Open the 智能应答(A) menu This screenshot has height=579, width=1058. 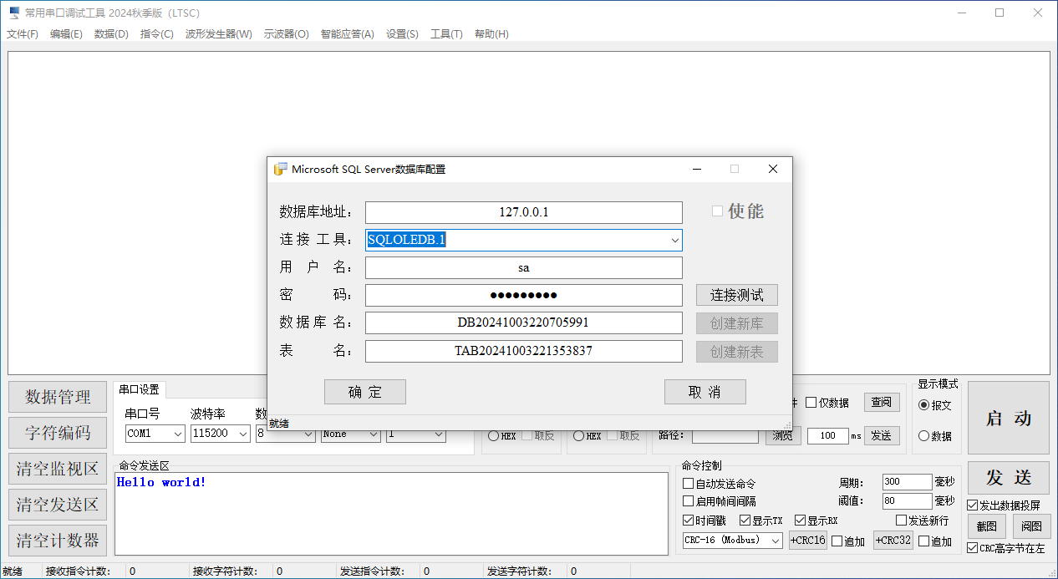tap(347, 34)
